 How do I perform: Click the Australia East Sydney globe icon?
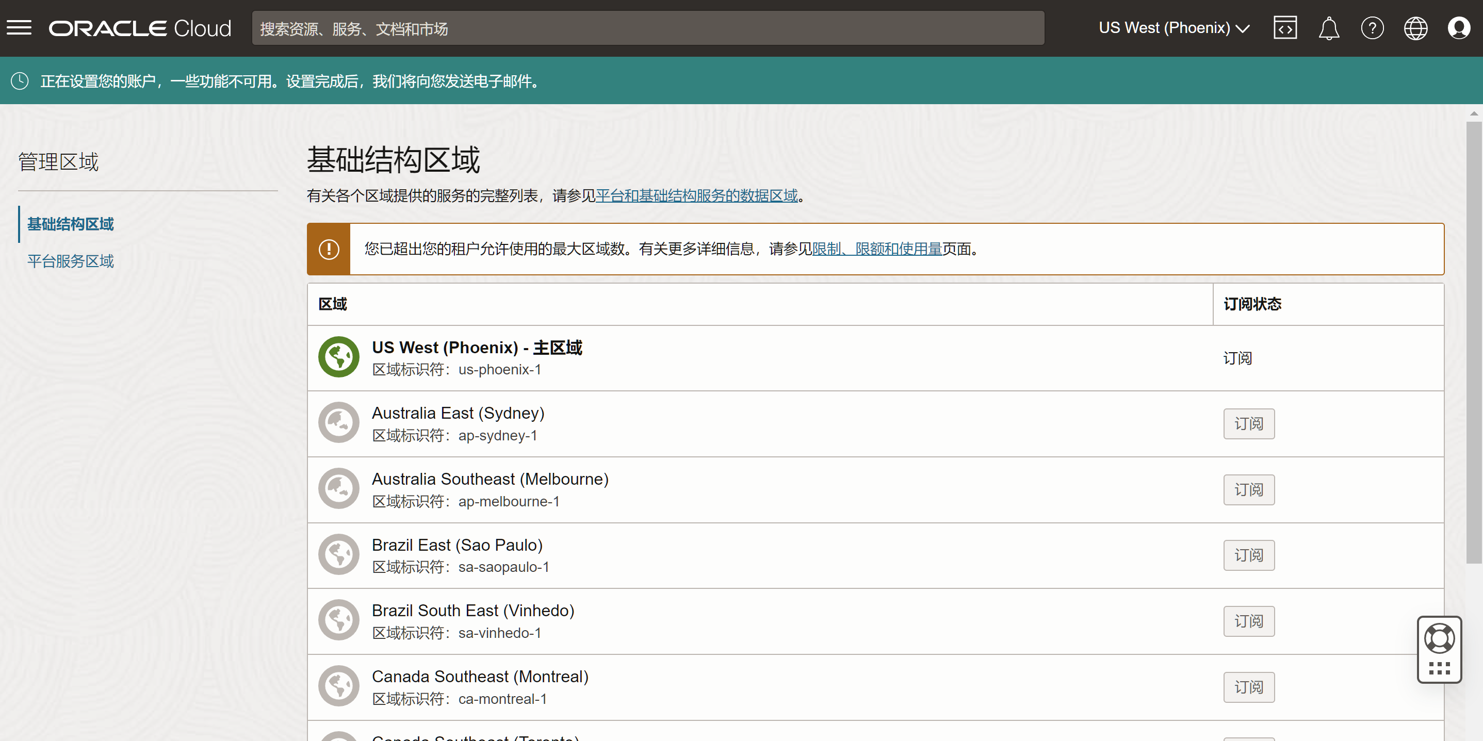coord(338,423)
